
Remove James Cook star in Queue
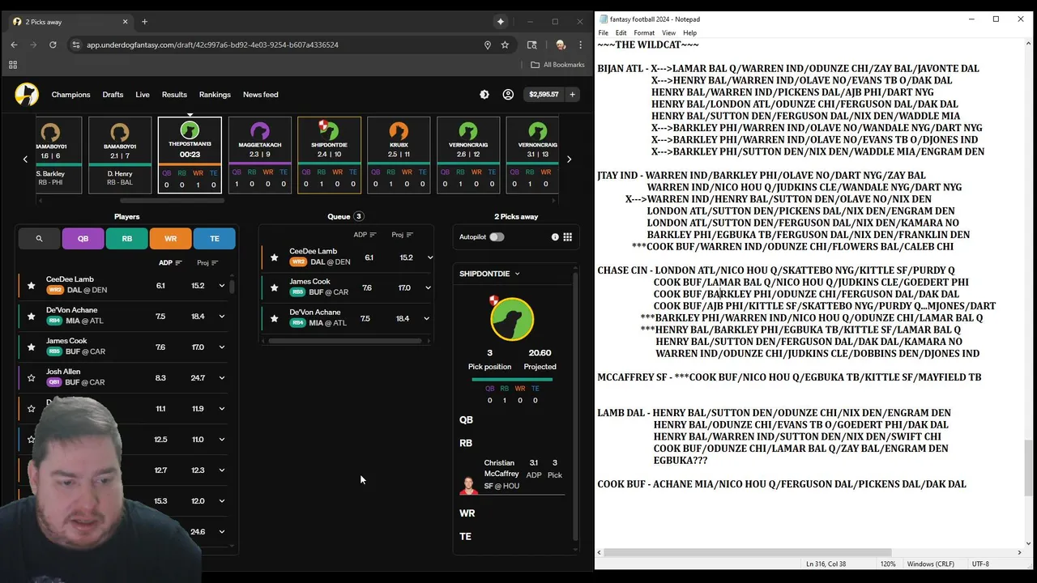tap(274, 288)
